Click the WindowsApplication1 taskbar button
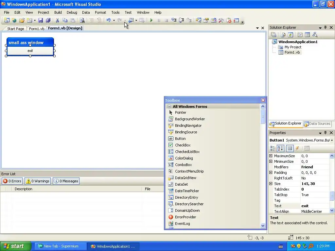Image resolution: width=335 pixels, height=251 pixels. (113, 246)
